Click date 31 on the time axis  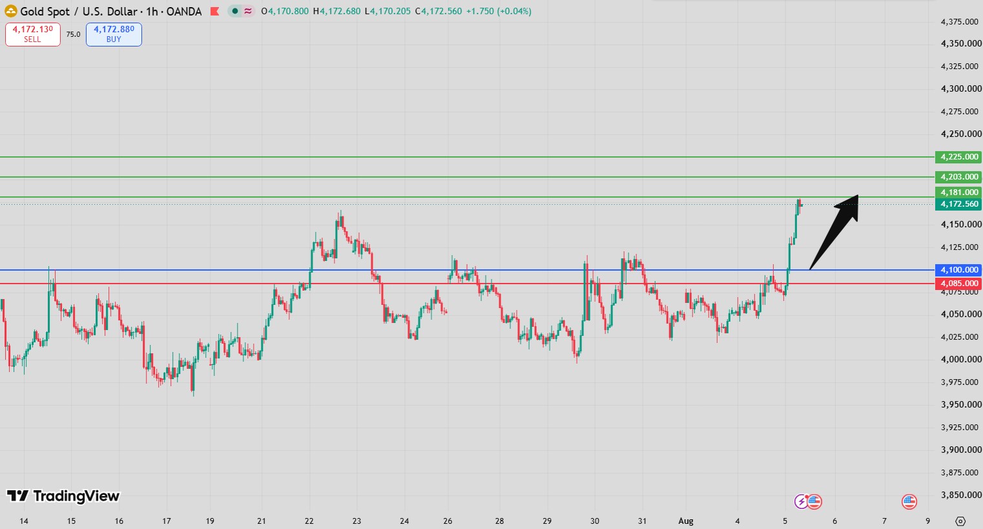tap(642, 521)
